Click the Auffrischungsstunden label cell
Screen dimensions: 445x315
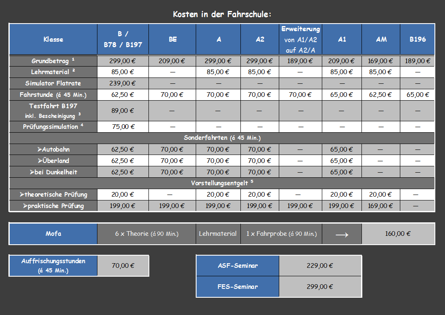coord(53,265)
